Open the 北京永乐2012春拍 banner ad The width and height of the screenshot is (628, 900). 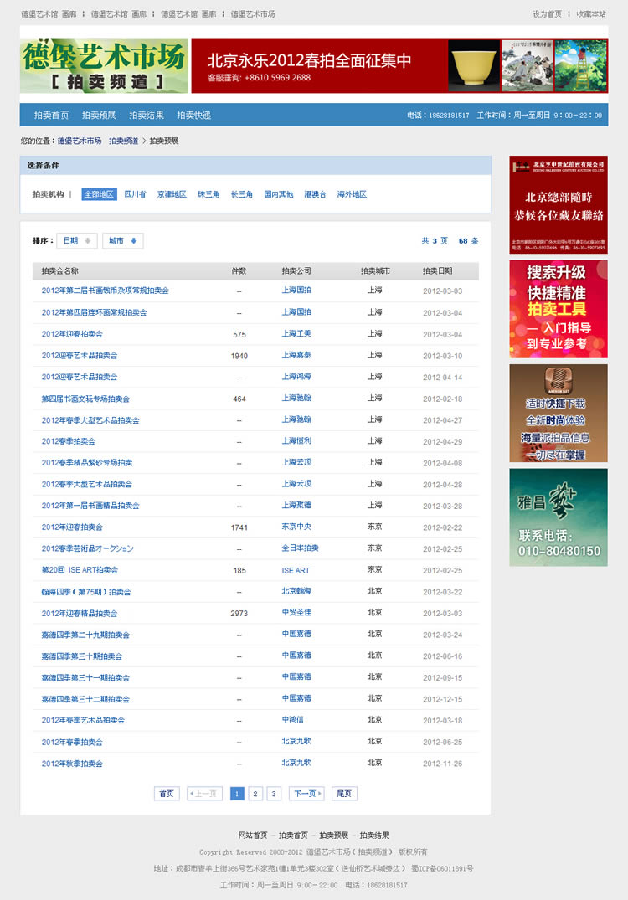[399, 65]
